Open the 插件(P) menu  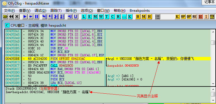click(x=71, y=11)
